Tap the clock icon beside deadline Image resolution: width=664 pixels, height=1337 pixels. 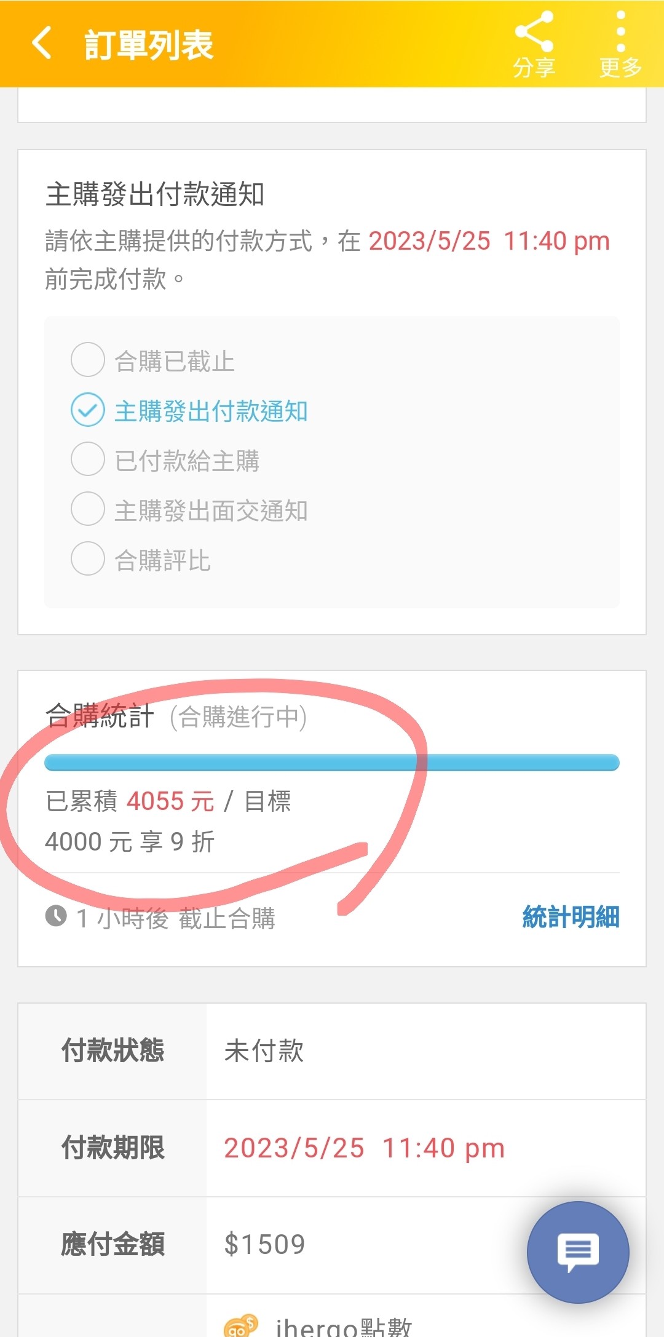click(56, 916)
